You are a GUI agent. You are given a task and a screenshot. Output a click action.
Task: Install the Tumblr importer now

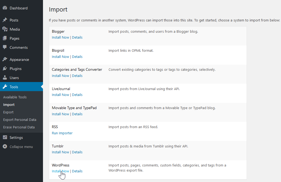[x=60, y=152]
